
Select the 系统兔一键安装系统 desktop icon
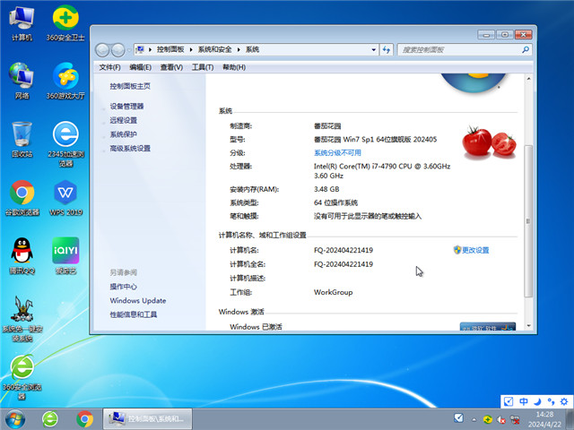pos(22,319)
